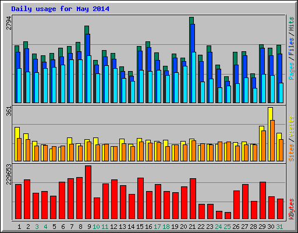This screenshot has height=233, width=298.
Task: Click green day label 4
Action: pos(45,227)
